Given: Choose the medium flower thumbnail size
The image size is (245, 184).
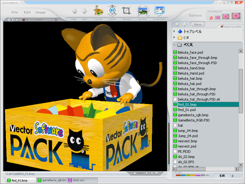Looking at the screenshot, I should 226,17.
